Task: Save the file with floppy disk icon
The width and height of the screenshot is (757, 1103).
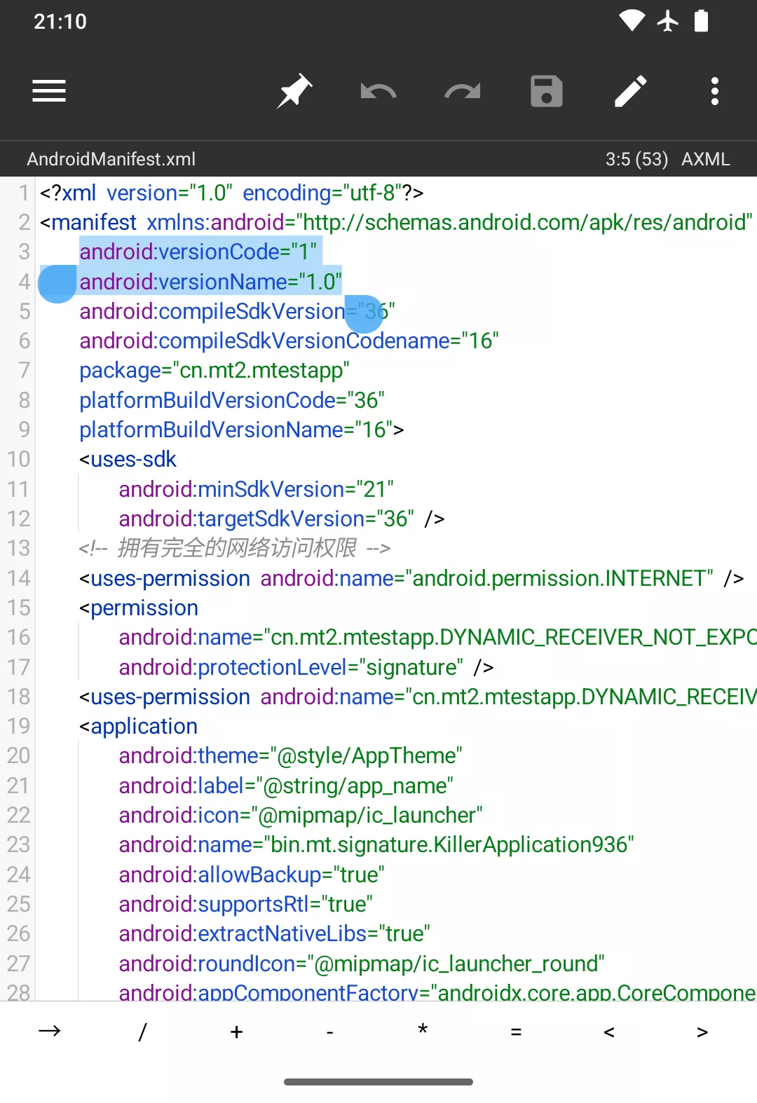Action: (547, 91)
